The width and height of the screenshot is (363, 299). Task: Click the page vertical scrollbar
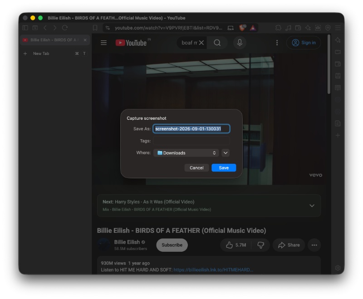click(329, 64)
